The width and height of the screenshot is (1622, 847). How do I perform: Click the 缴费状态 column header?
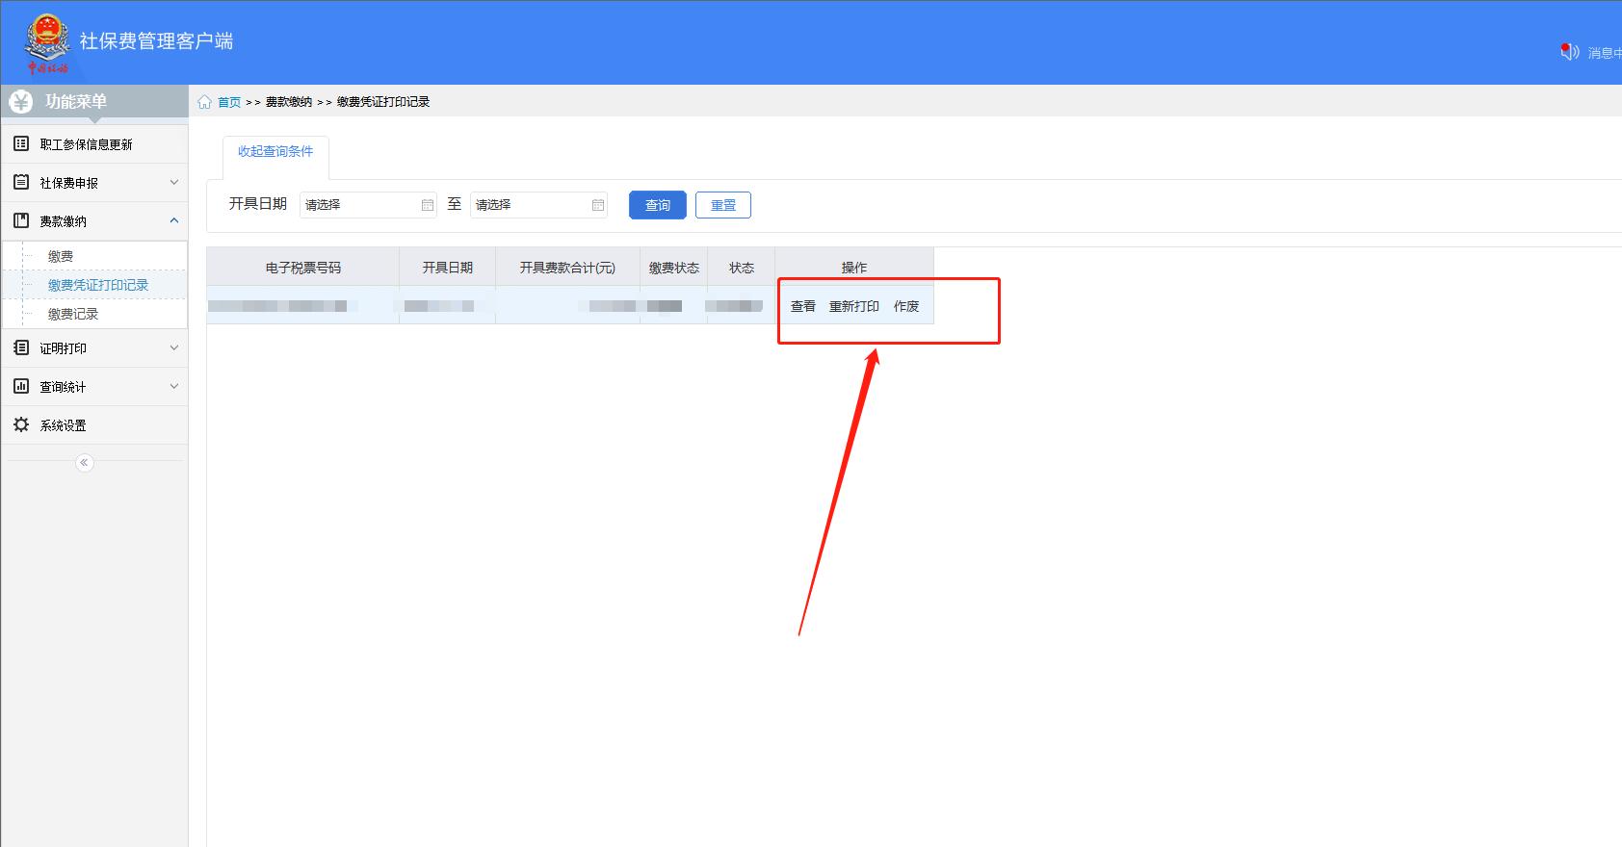coord(674,268)
